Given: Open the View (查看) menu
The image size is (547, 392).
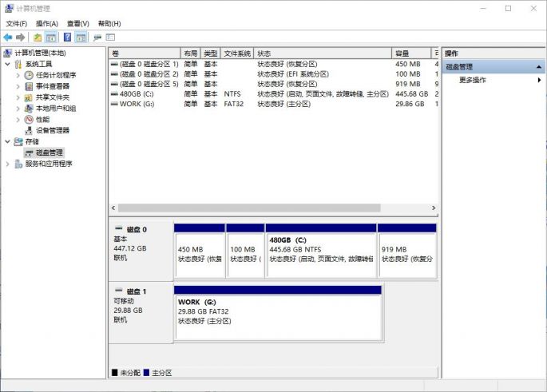Looking at the screenshot, I should pyautogui.click(x=77, y=24).
